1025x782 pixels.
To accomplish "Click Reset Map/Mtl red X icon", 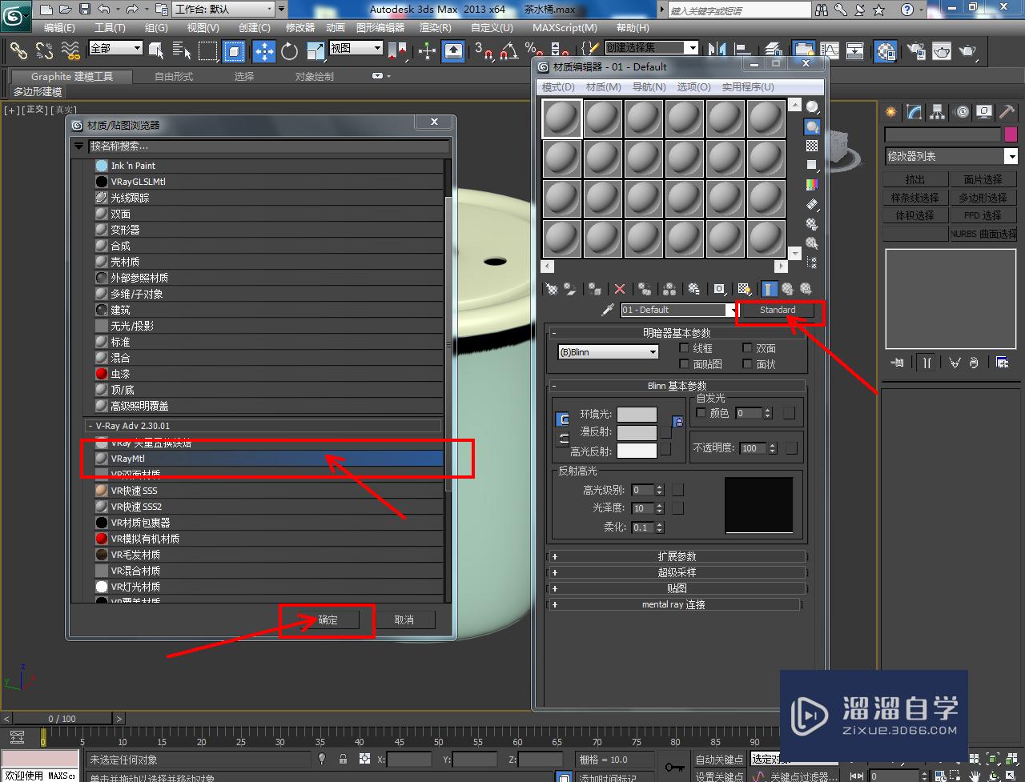I will click(x=620, y=289).
